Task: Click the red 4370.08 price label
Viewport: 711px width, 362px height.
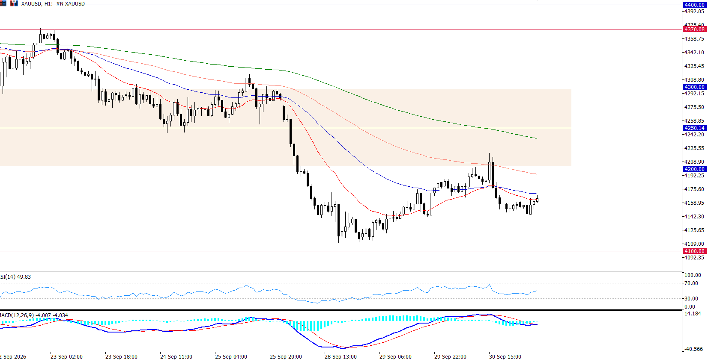Action: [x=694, y=29]
